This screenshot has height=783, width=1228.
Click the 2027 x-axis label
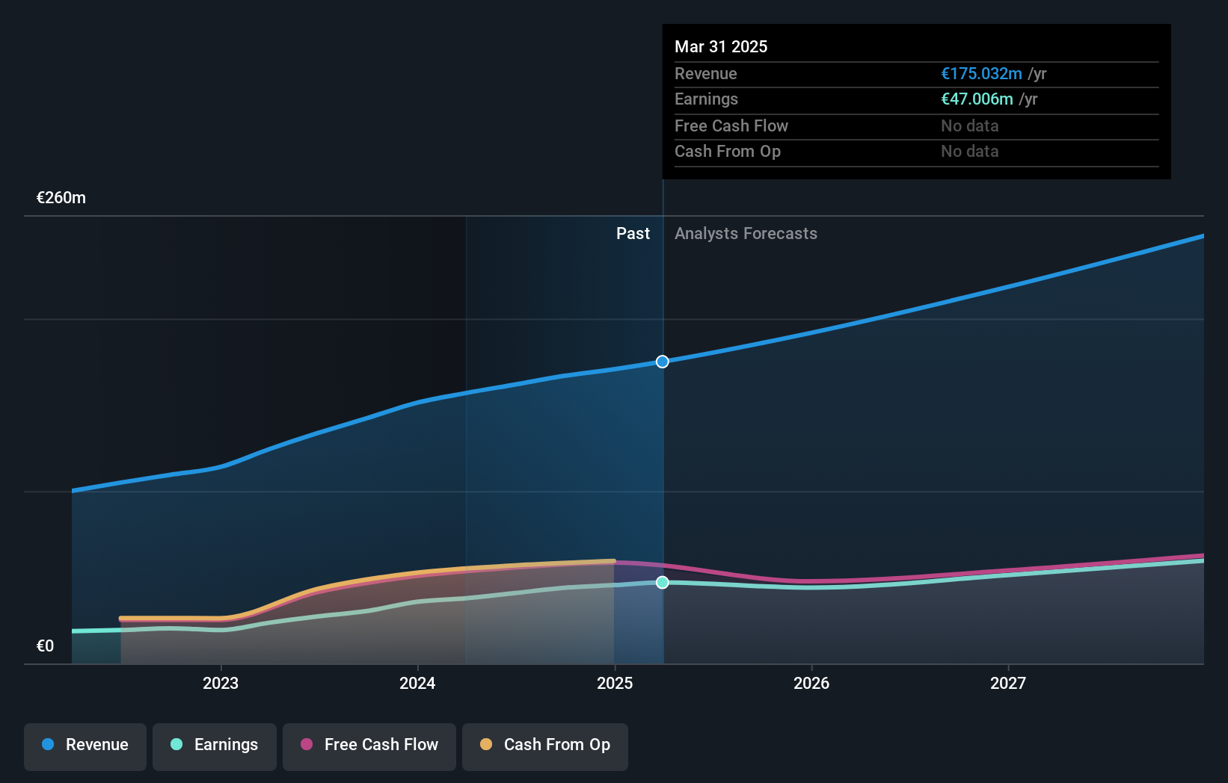pyautogui.click(x=1008, y=683)
